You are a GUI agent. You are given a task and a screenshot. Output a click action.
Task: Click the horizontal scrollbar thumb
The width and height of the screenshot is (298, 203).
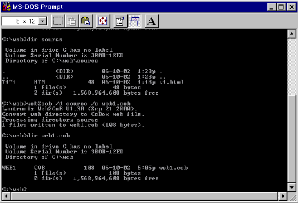pyautogui.click(x=145, y=196)
